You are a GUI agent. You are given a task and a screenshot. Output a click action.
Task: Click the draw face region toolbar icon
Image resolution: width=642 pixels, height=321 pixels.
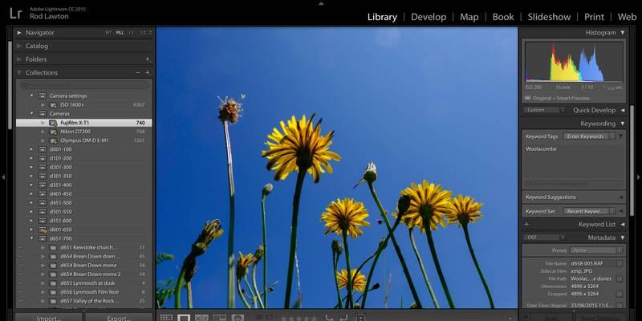coord(360,318)
